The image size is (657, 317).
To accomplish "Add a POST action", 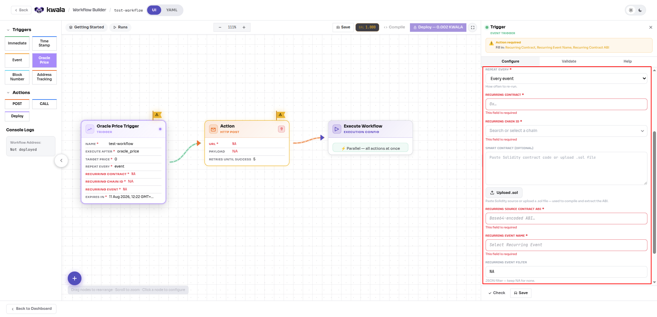I will (x=17, y=104).
